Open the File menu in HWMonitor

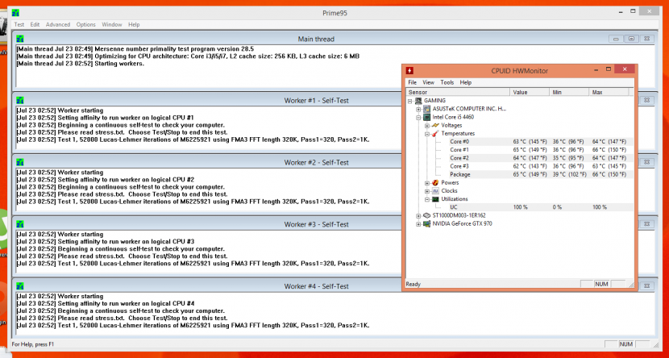pos(412,82)
